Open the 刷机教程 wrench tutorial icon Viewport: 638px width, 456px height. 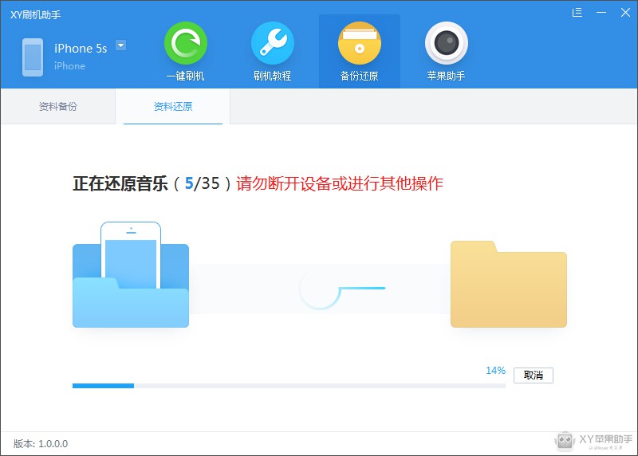click(x=272, y=44)
